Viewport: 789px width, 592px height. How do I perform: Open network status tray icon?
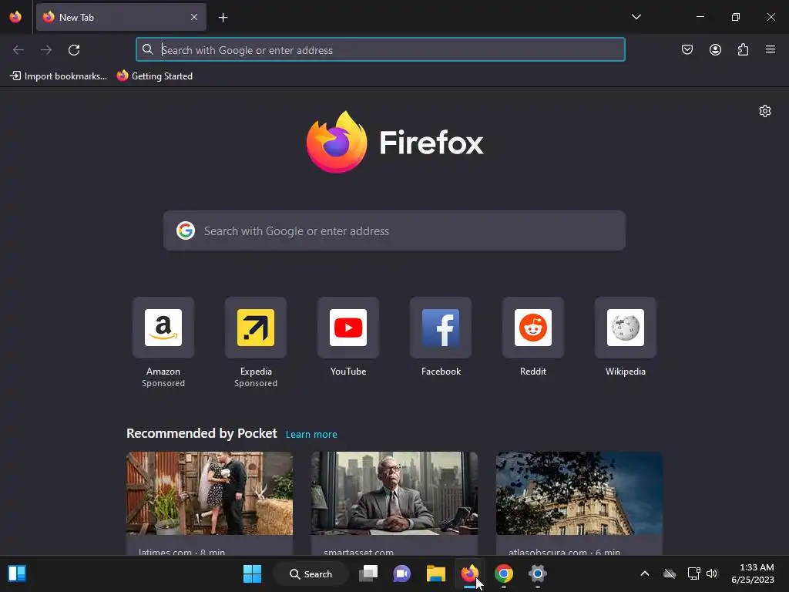pyautogui.click(x=694, y=573)
